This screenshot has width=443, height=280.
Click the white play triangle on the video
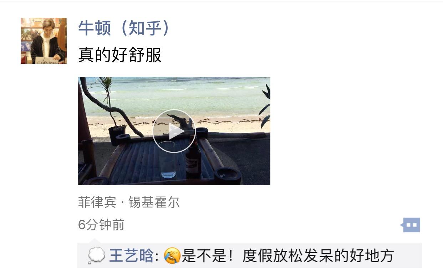[x=176, y=131]
